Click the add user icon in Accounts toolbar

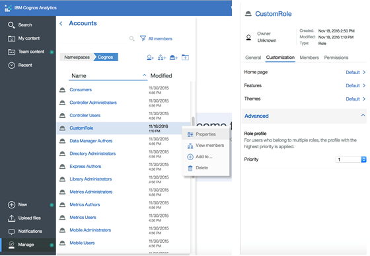[151, 58]
